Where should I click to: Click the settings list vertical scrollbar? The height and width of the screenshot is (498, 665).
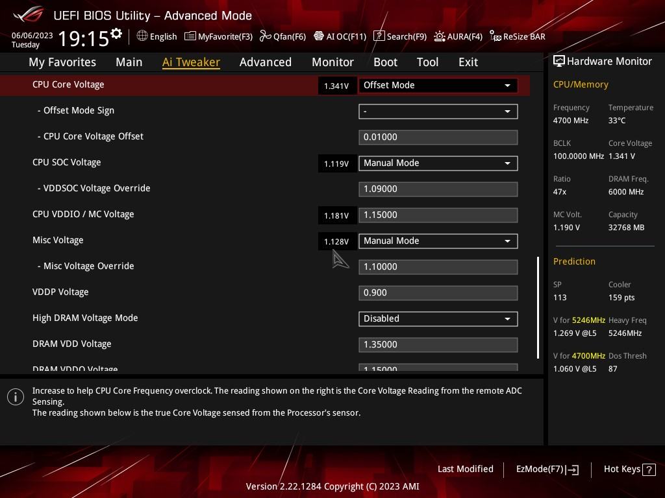[x=538, y=307]
